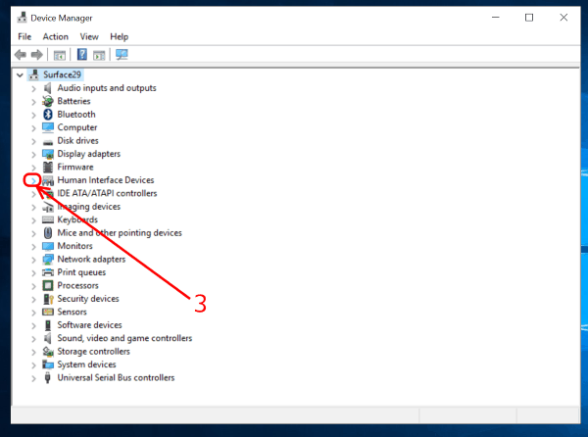Click the Batteries category icon
The width and height of the screenshot is (588, 437).
coord(48,101)
